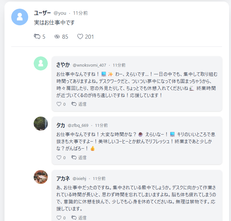Click the reply icon on the main post

[37, 37]
